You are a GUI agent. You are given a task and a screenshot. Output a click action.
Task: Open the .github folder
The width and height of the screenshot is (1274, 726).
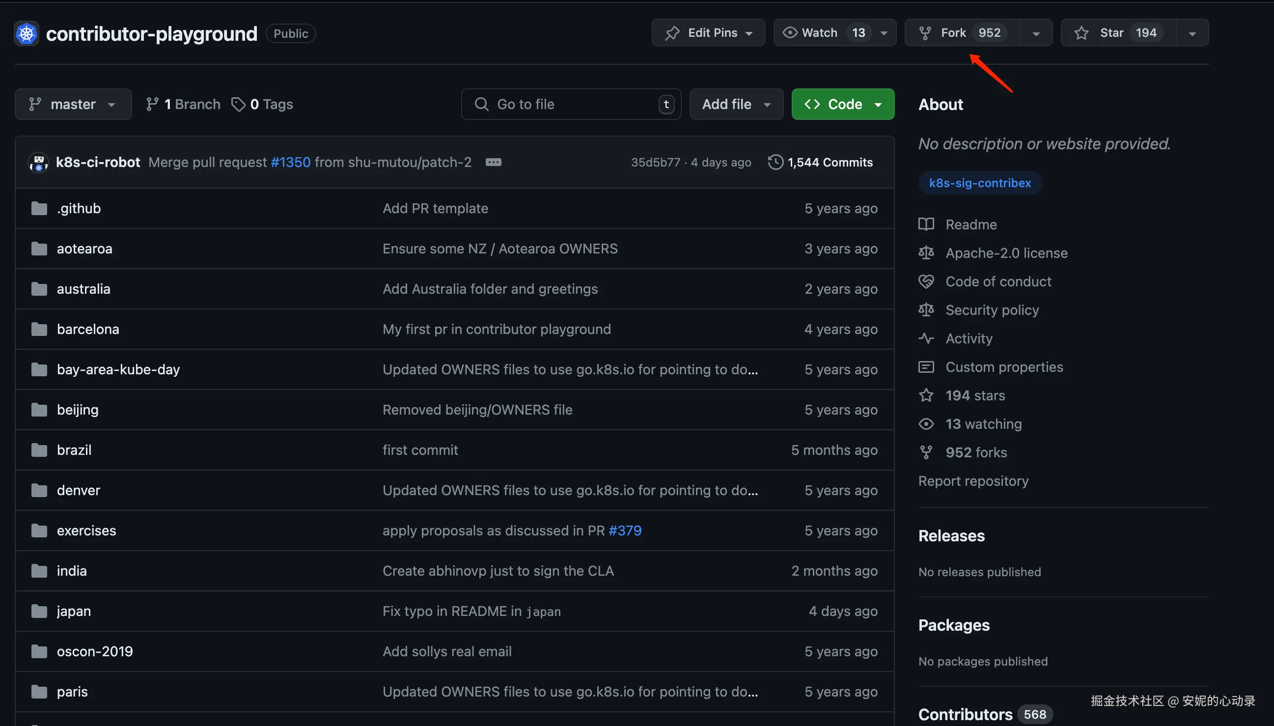pos(79,208)
